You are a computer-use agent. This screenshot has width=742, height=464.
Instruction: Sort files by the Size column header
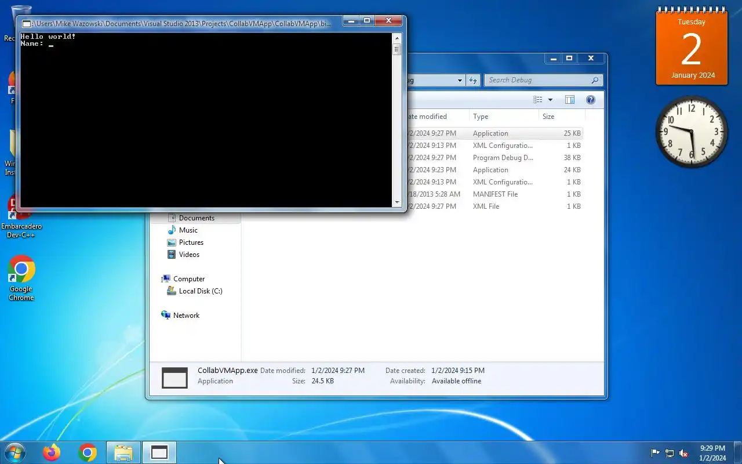click(561, 117)
